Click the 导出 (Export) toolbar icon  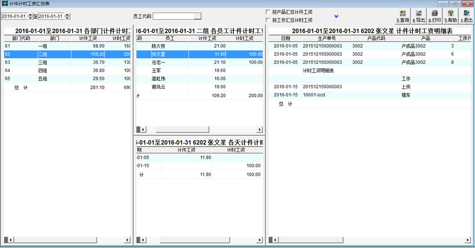click(x=418, y=16)
